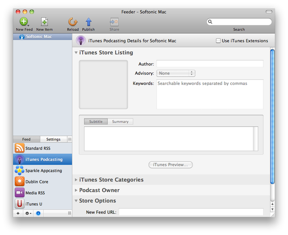Select Media RSS entry

43,193
